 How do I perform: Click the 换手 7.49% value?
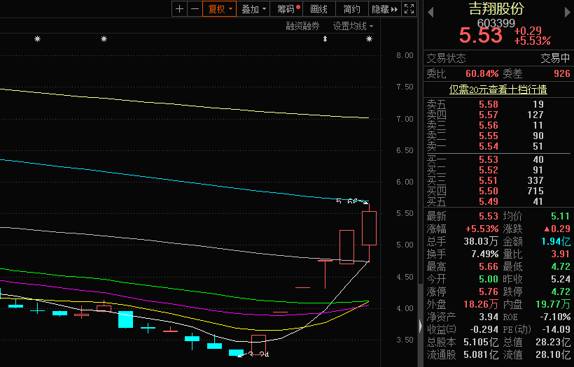point(484,254)
